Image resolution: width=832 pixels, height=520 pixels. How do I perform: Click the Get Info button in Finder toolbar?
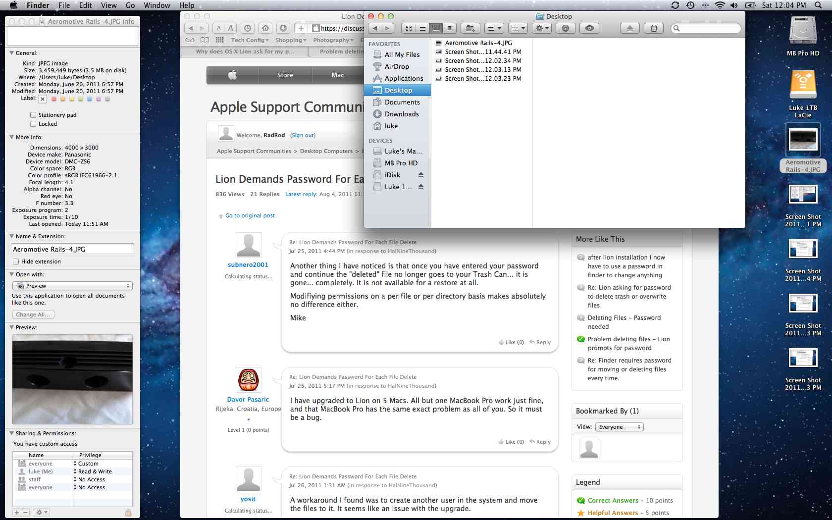tap(566, 28)
